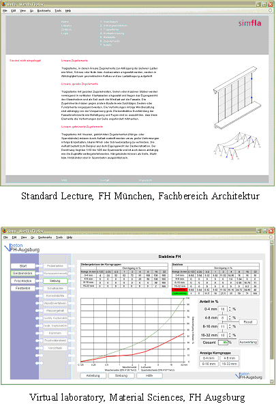Click the green row label in Sieblinie table
Image resolution: width=276 pixels, height=404 pixels.
pos(179,293)
